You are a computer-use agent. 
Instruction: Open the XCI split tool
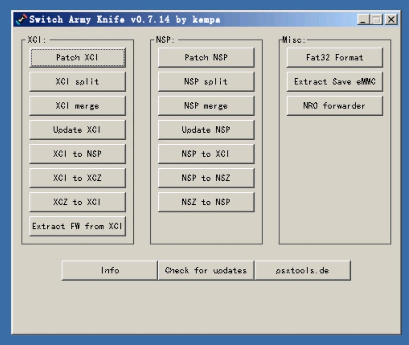pos(77,82)
